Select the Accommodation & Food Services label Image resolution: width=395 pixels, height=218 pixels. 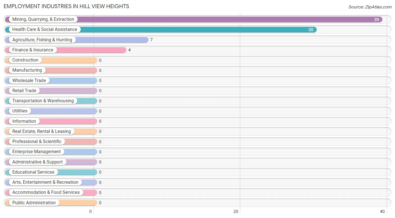(x=46, y=192)
